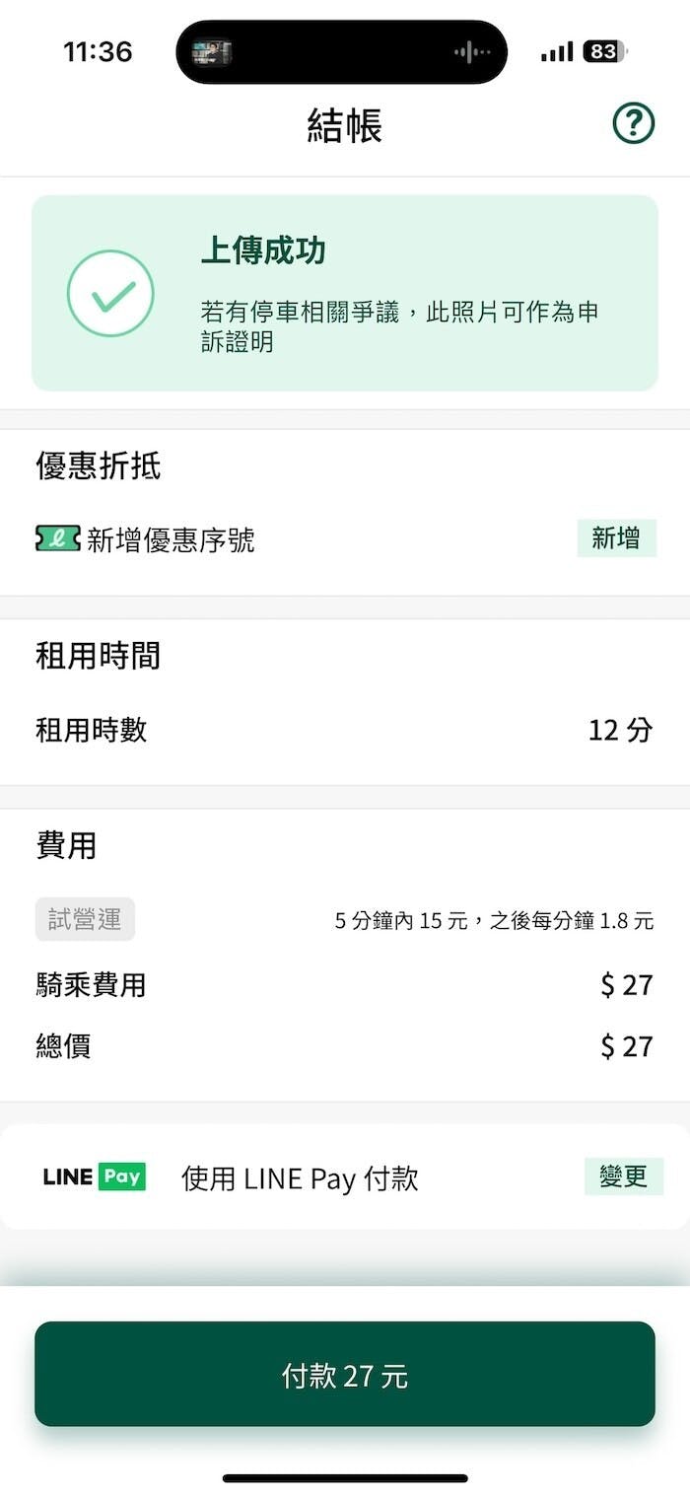690x1497 pixels.
Task: Tap the LINE Pay logo
Action: pos(95,1176)
